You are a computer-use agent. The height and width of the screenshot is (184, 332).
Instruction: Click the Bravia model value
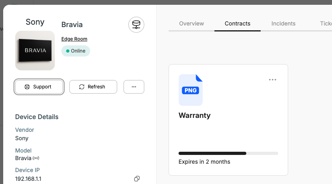23,158
